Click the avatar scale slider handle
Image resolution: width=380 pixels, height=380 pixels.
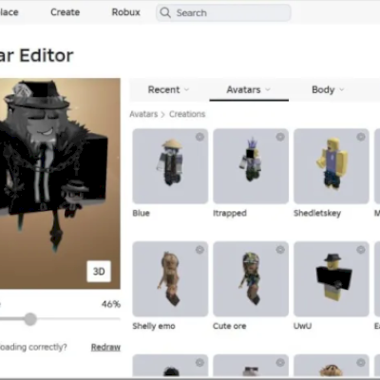pos(30,319)
